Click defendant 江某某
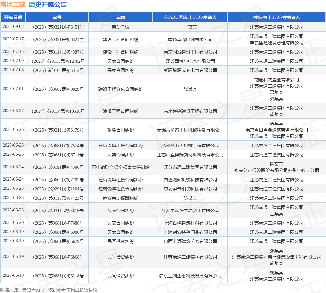326x293 pixels. tap(277, 214)
